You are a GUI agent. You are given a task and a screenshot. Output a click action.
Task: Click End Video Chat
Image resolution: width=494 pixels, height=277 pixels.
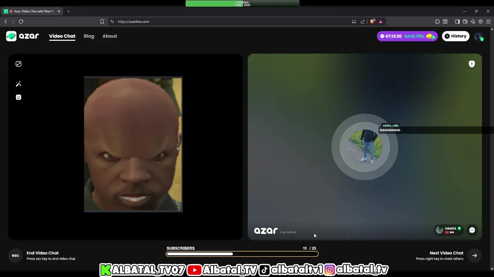pyautogui.click(x=42, y=253)
